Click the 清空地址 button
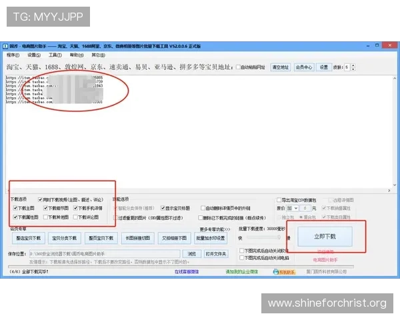Image resolution: width=400 pixels, height=320 pixels. pos(281,67)
